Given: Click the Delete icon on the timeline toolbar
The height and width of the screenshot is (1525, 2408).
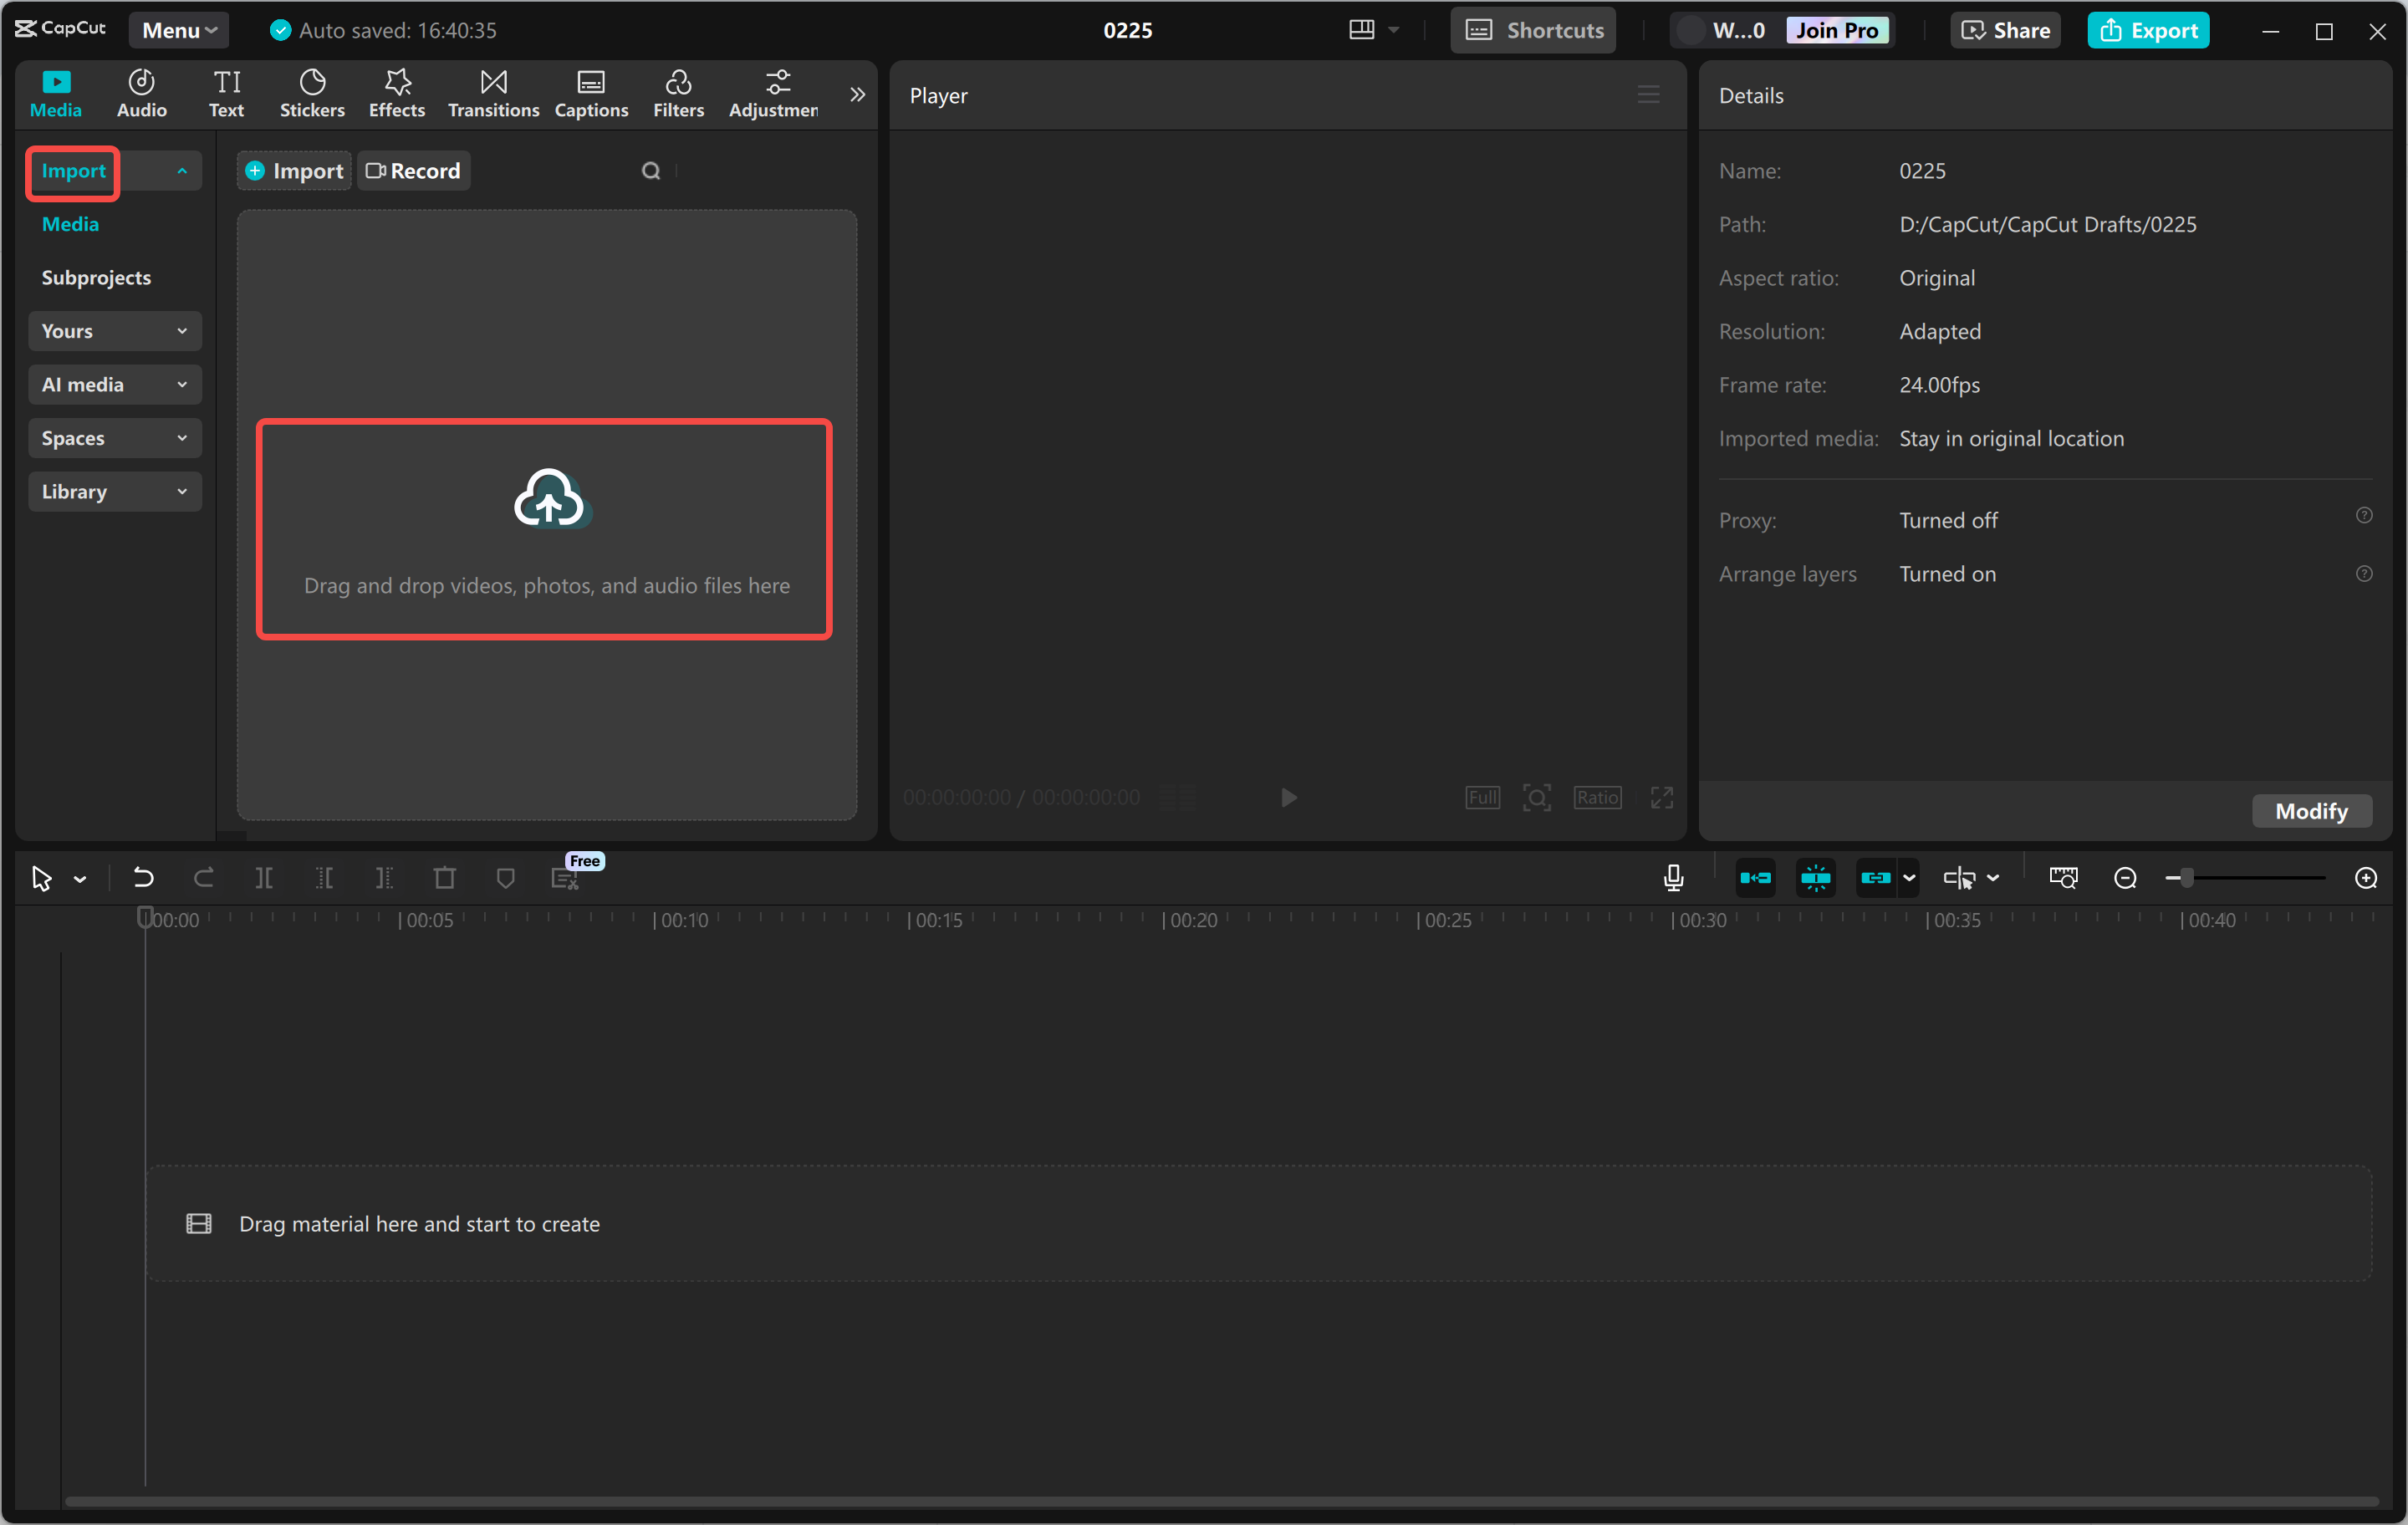Looking at the screenshot, I should 445,877.
